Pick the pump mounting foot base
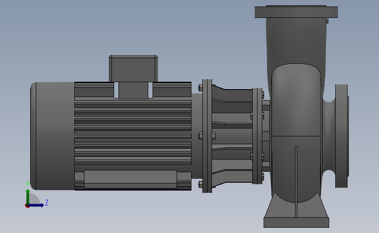This screenshot has width=379, height=233. (x=296, y=223)
